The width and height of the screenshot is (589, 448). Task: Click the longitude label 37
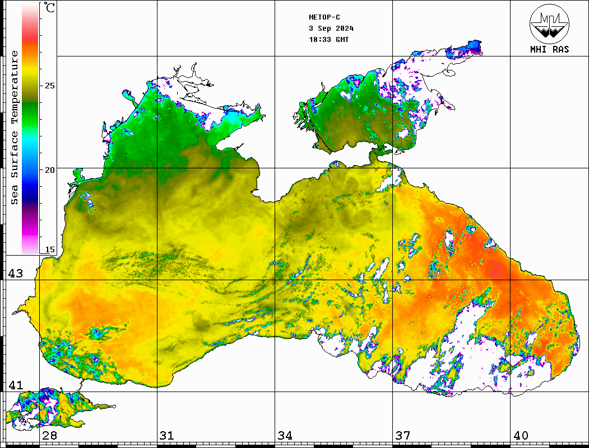coord(403,435)
